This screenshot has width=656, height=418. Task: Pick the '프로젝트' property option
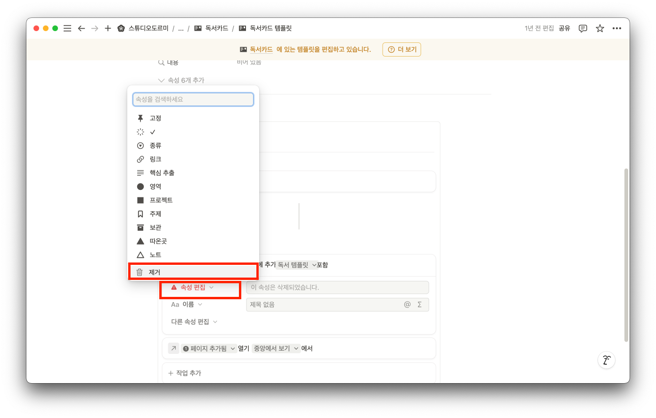[x=161, y=200]
